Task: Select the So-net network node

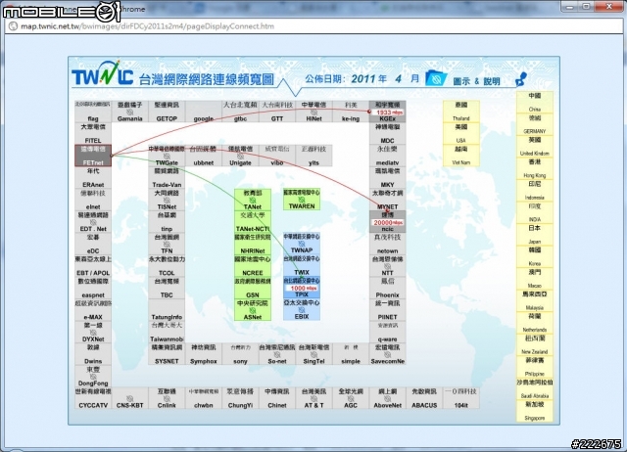Action: click(x=276, y=354)
